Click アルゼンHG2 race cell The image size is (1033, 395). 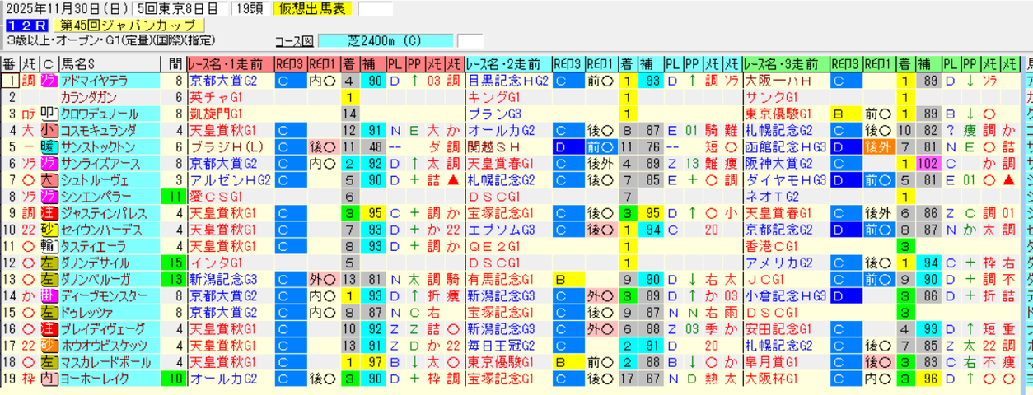(230, 180)
